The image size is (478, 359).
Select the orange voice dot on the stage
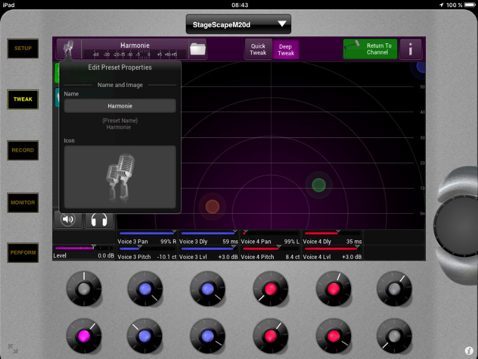coord(212,206)
